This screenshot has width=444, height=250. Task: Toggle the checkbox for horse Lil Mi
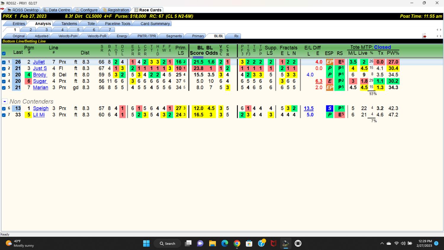[4, 115]
